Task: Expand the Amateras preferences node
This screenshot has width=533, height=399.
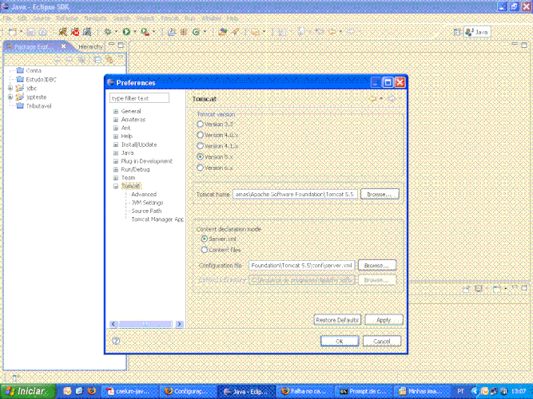Action: click(116, 120)
